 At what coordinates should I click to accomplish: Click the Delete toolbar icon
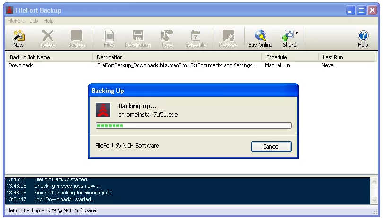[48, 39]
